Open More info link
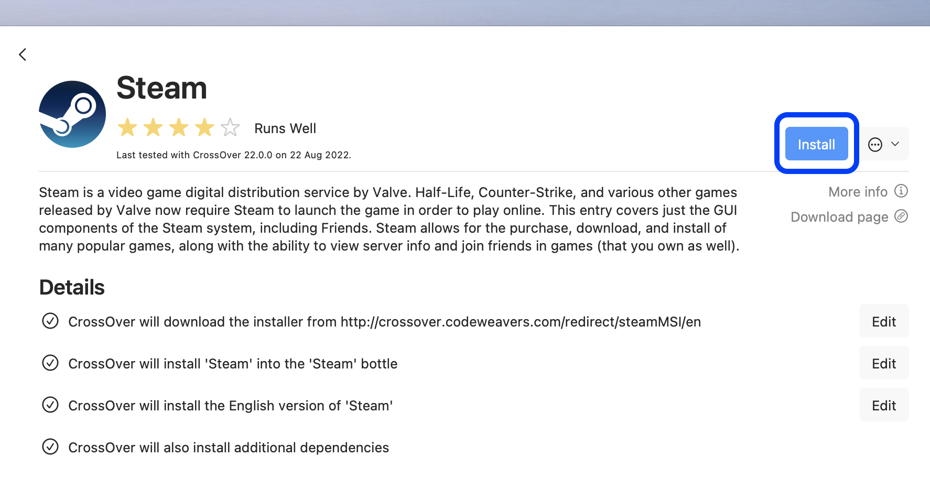The image size is (930, 500). point(858,192)
